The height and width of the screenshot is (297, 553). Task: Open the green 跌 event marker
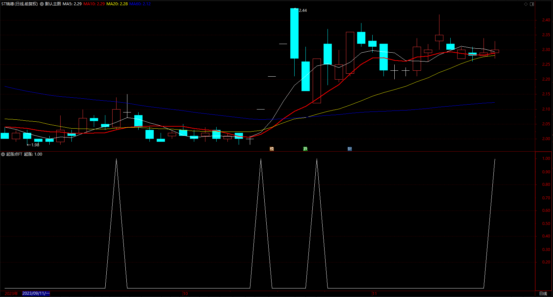(305, 149)
